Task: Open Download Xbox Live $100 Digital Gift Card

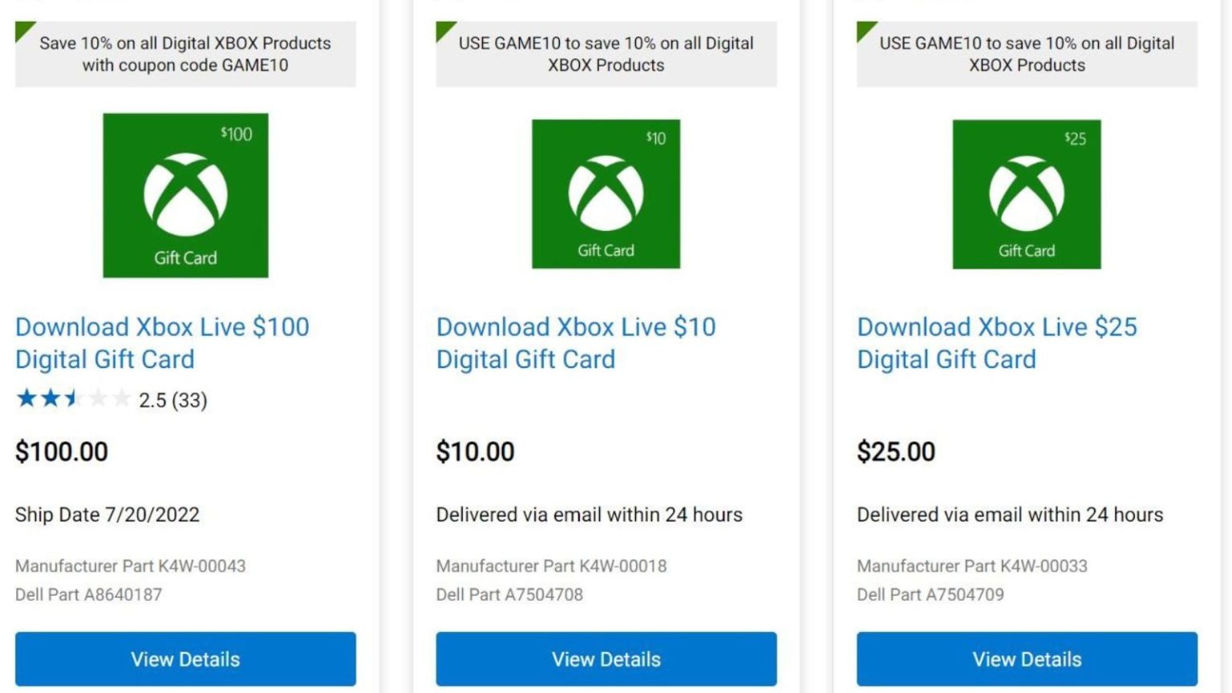Action: click(162, 342)
